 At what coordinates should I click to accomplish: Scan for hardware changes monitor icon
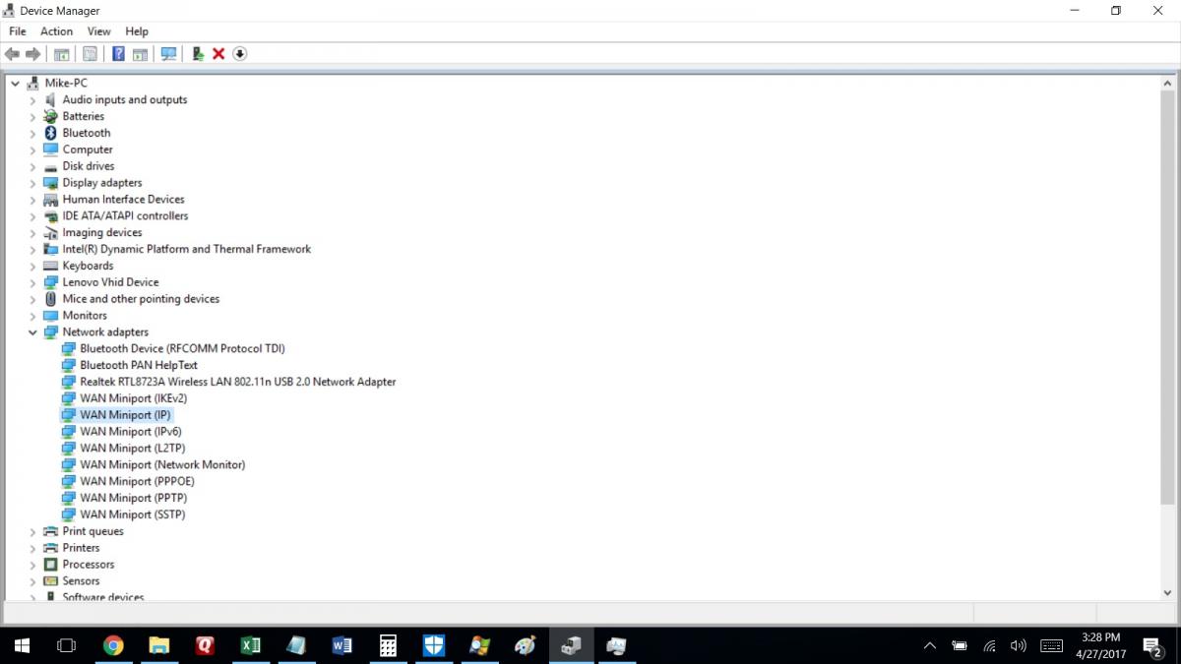point(168,54)
